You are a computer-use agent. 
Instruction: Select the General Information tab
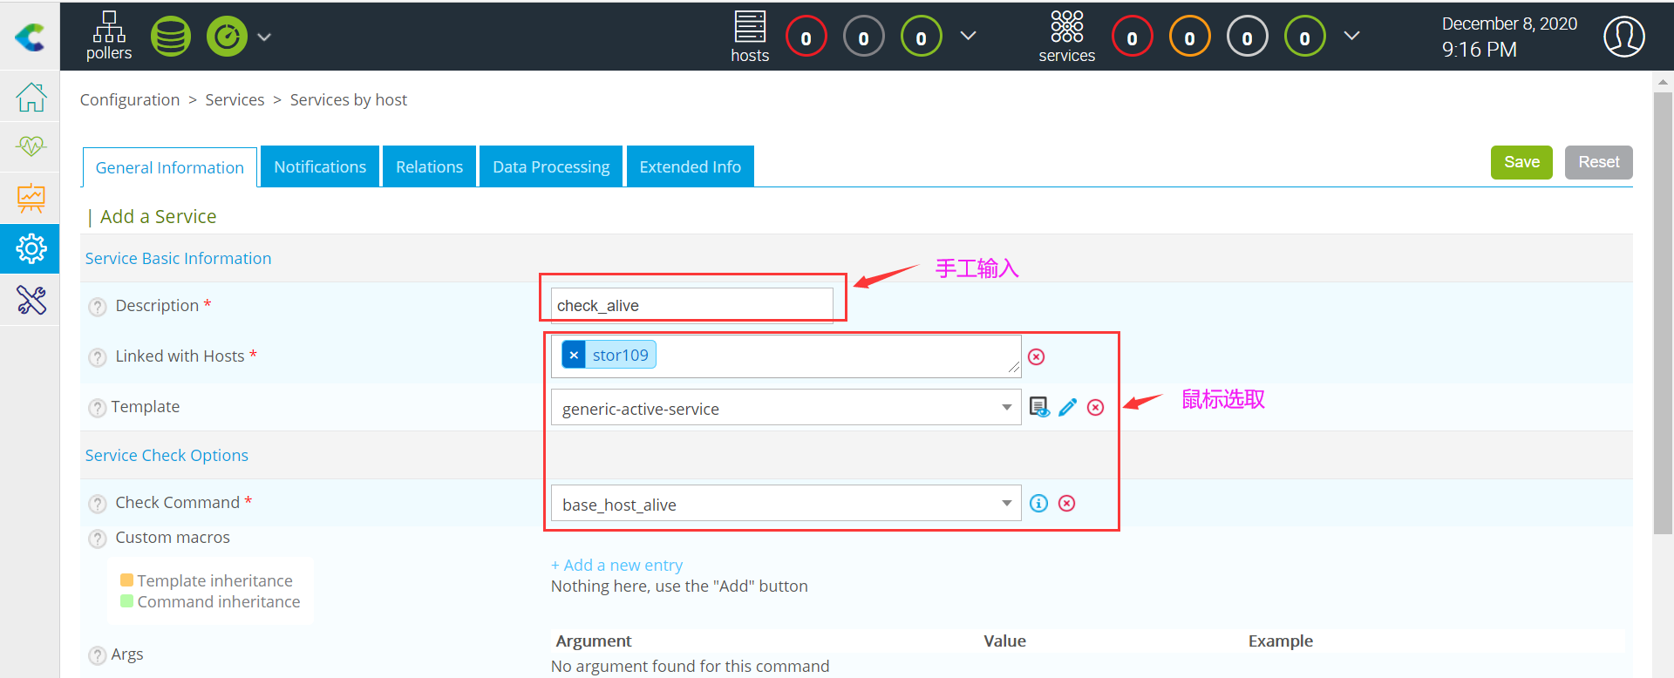click(x=170, y=167)
